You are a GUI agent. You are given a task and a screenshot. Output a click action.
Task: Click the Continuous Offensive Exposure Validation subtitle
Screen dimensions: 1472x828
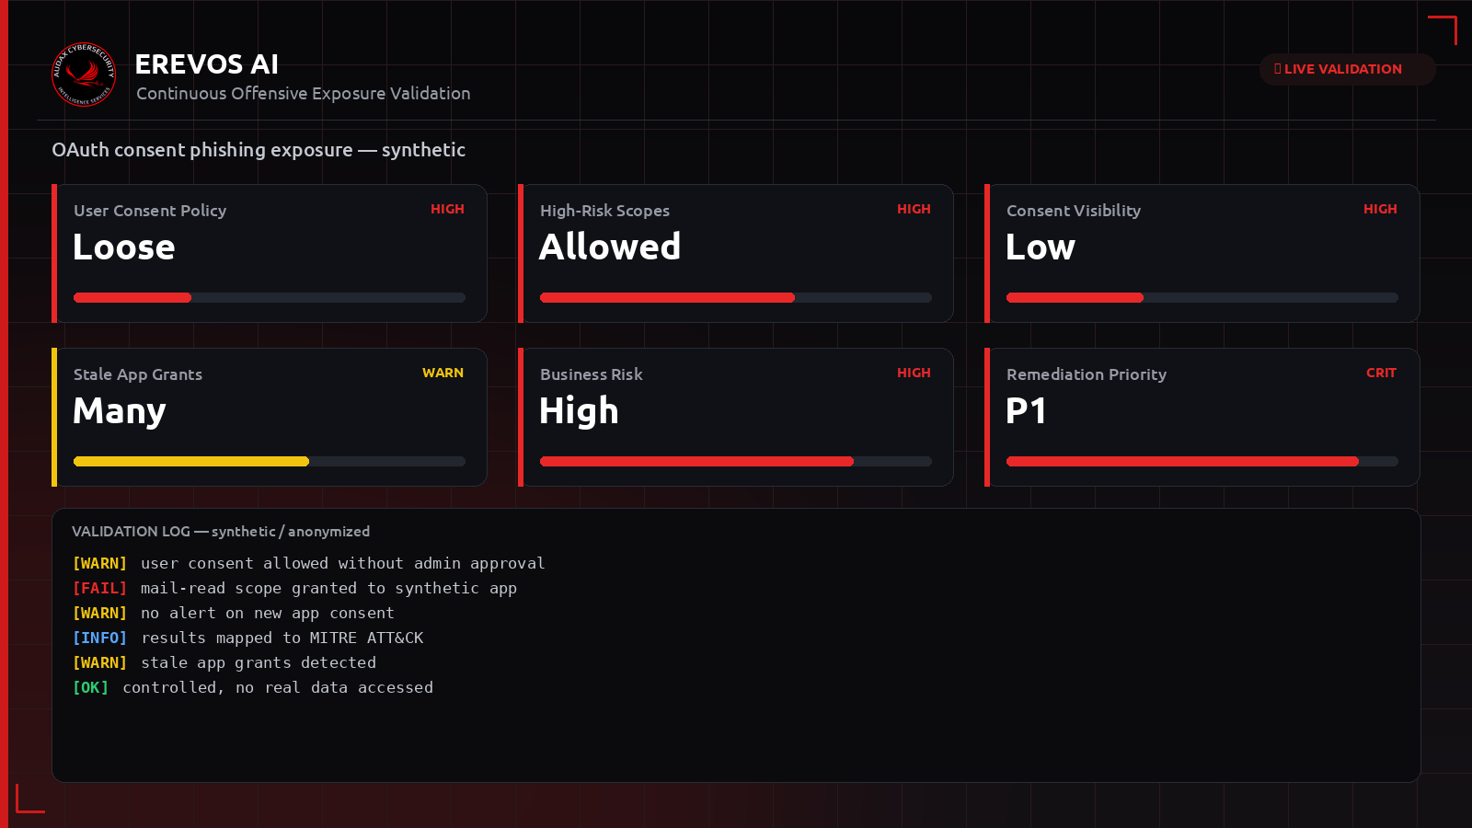click(304, 94)
